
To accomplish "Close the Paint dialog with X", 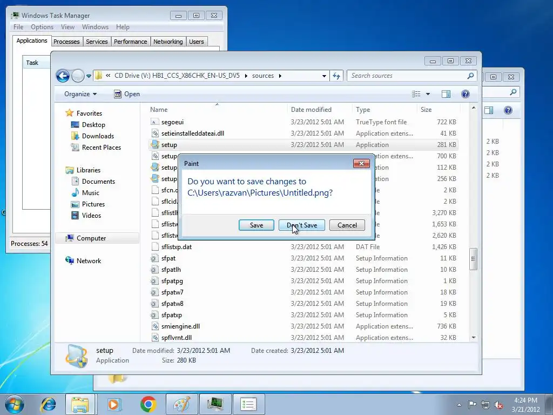I will 361,163.
